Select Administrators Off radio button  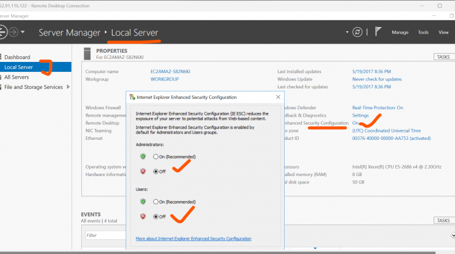(156, 171)
